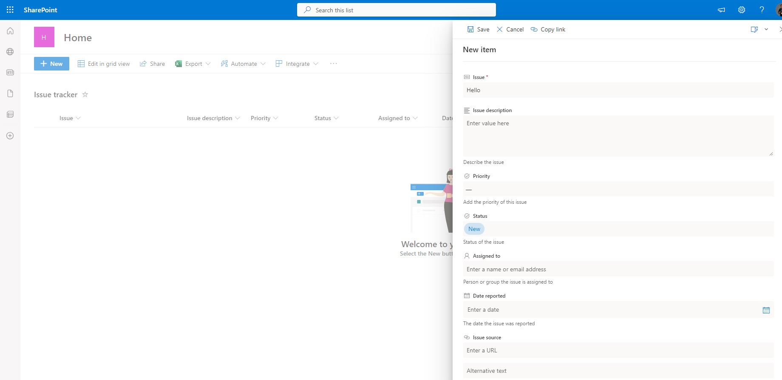Open the more commands ellipsis menu
Screen dimensions: 782x380
coord(333,64)
